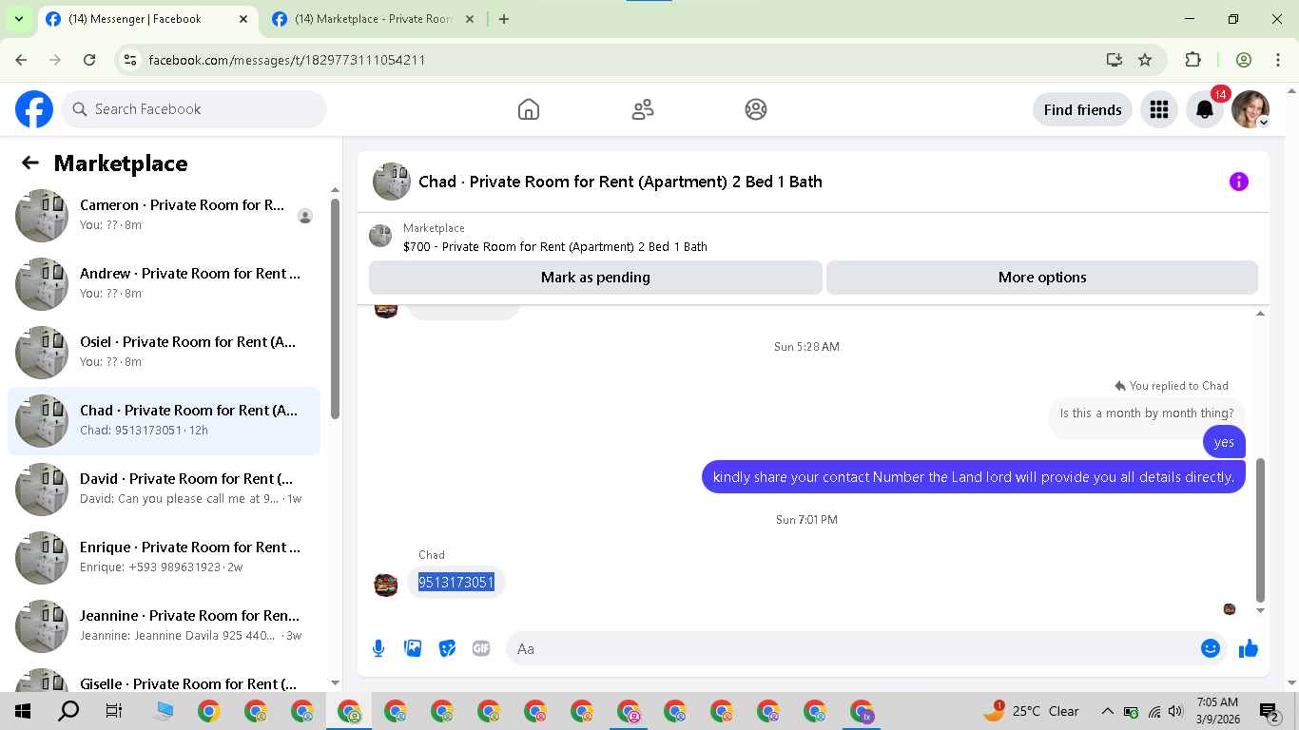1299x730 pixels.
Task: Click the address bar URL
Action: (x=287, y=60)
